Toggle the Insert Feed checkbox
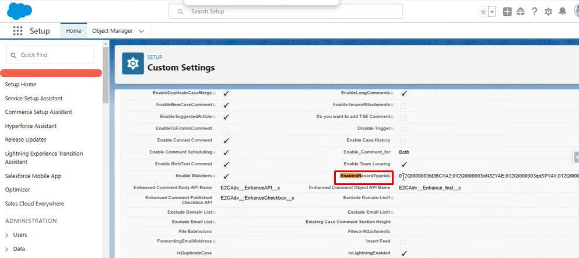579x258 pixels. pyautogui.click(x=403, y=242)
